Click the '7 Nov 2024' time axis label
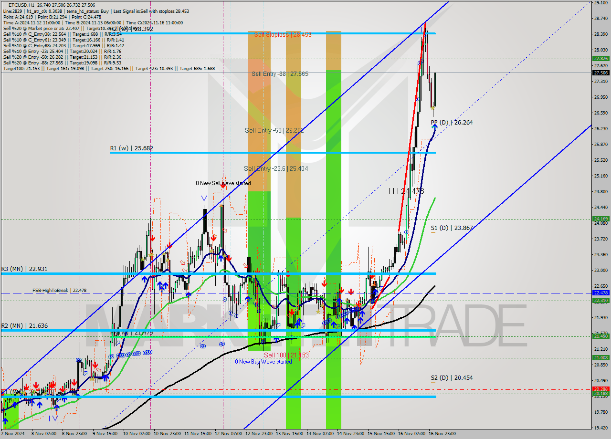This screenshot has width=611, height=439. (x=13, y=434)
